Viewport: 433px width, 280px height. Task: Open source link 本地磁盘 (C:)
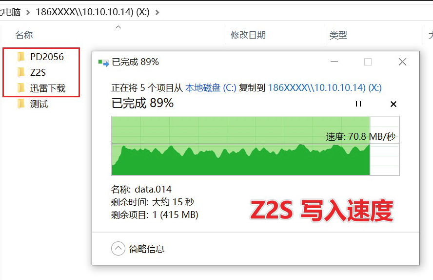(211, 87)
